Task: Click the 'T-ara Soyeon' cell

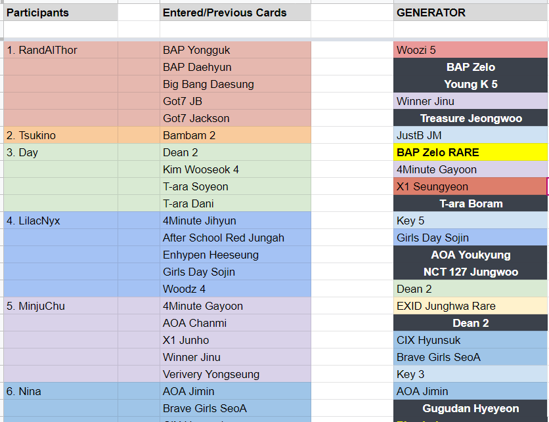Action: [235, 186]
